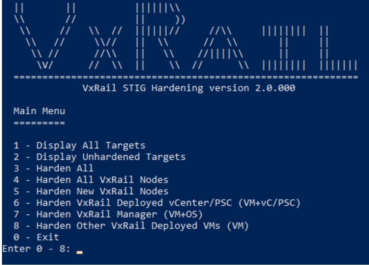Click the 'Harden All' option text
Viewport: 369px width, 265px height.
53,169
